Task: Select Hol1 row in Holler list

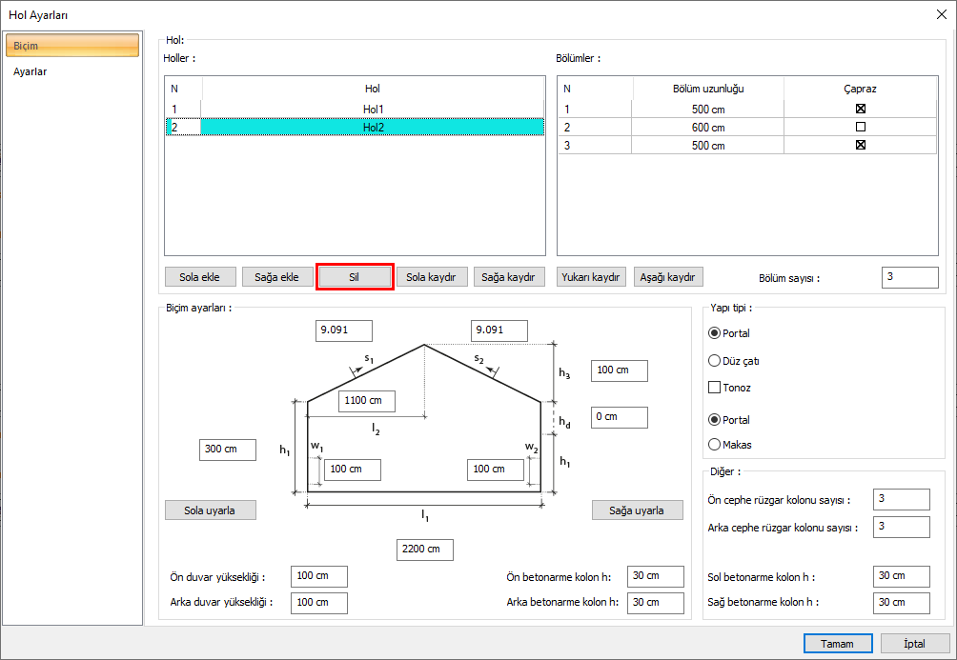Action: click(372, 109)
